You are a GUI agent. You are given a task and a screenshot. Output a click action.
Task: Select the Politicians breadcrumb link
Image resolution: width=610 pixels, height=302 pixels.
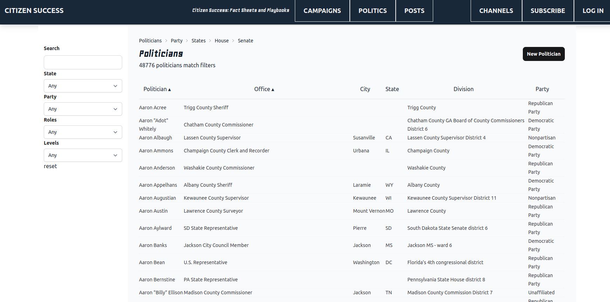150,41
